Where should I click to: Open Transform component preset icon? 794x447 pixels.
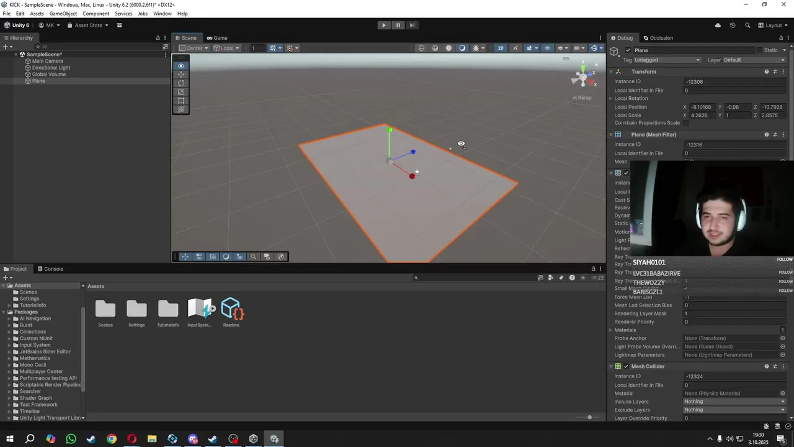[x=775, y=72]
